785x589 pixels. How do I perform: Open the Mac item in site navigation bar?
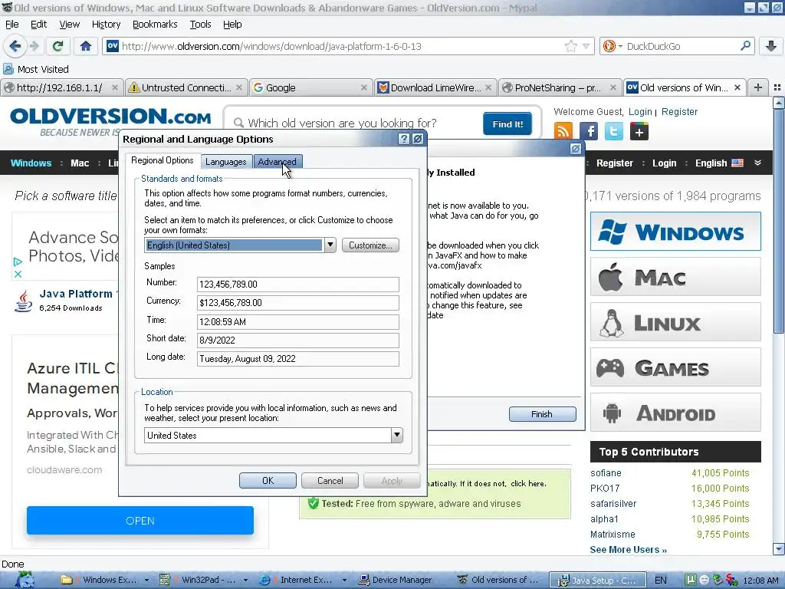coord(80,163)
